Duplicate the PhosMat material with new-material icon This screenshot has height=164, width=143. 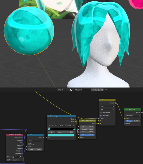pyautogui.click(x=99, y=90)
